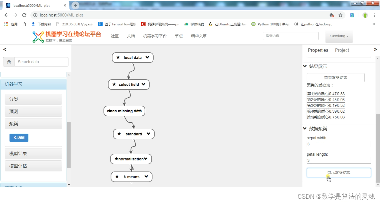
Task: Select K-均值 under the 聚类 category
Action: coord(19,137)
